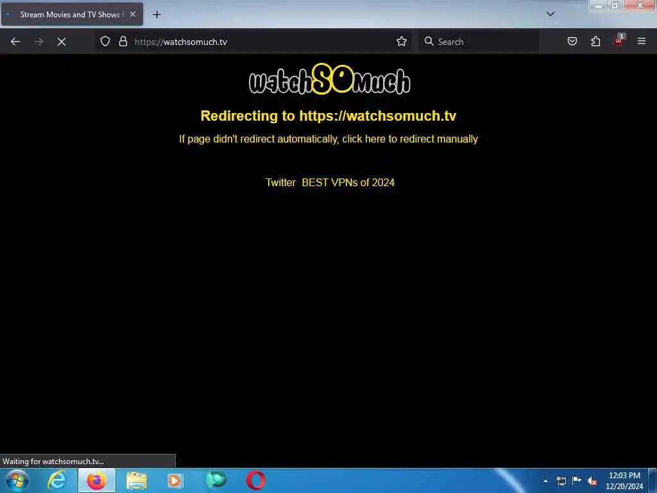Open media player taskbar icon
Screen dimensions: 657x493
tap(176, 480)
